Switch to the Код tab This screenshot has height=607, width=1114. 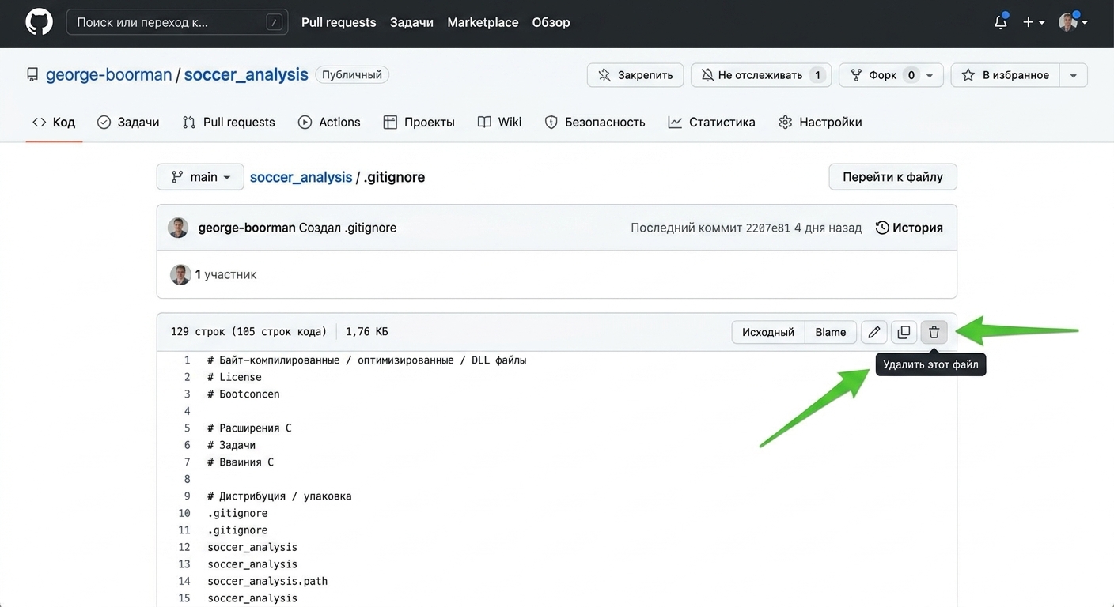click(54, 122)
